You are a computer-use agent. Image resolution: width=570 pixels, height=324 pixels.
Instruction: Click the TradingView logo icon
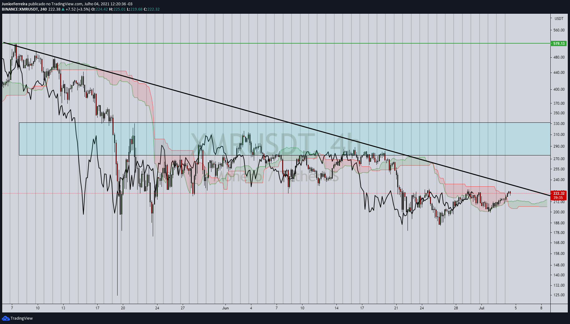click(6, 318)
